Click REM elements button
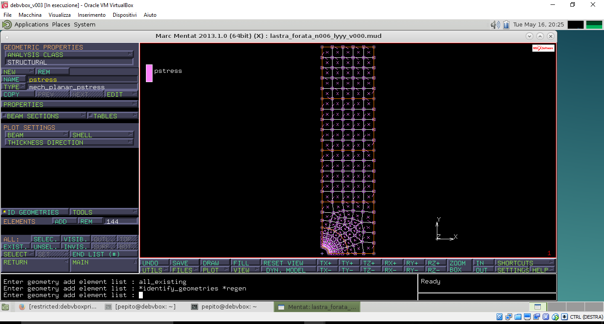The width and height of the screenshot is (604, 324). (91, 221)
